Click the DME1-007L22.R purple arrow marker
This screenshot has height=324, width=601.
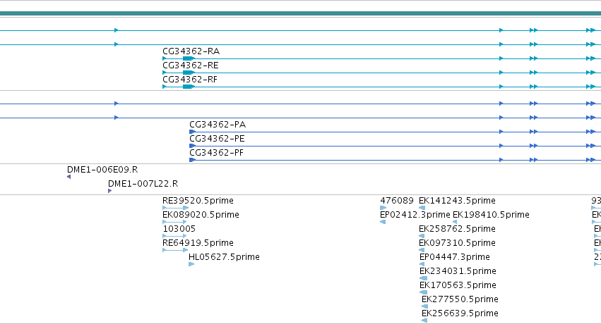pyautogui.click(x=110, y=191)
